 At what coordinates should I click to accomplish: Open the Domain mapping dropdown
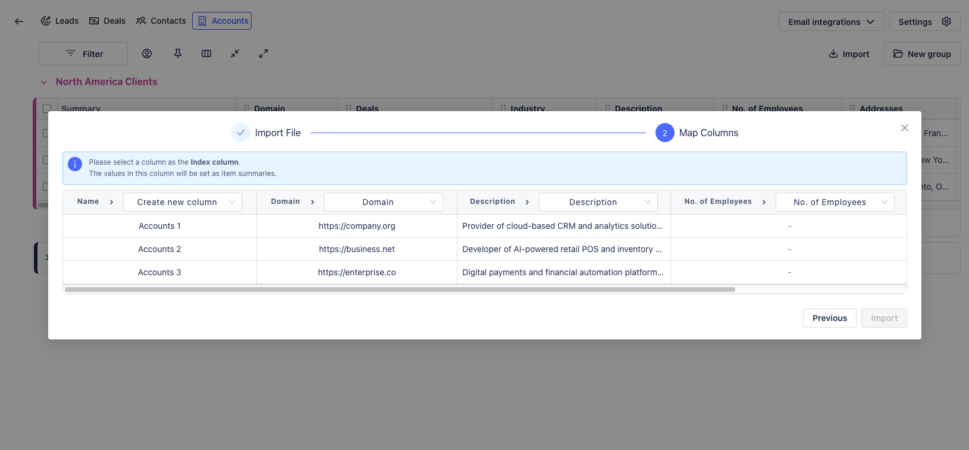[x=384, y=202]
